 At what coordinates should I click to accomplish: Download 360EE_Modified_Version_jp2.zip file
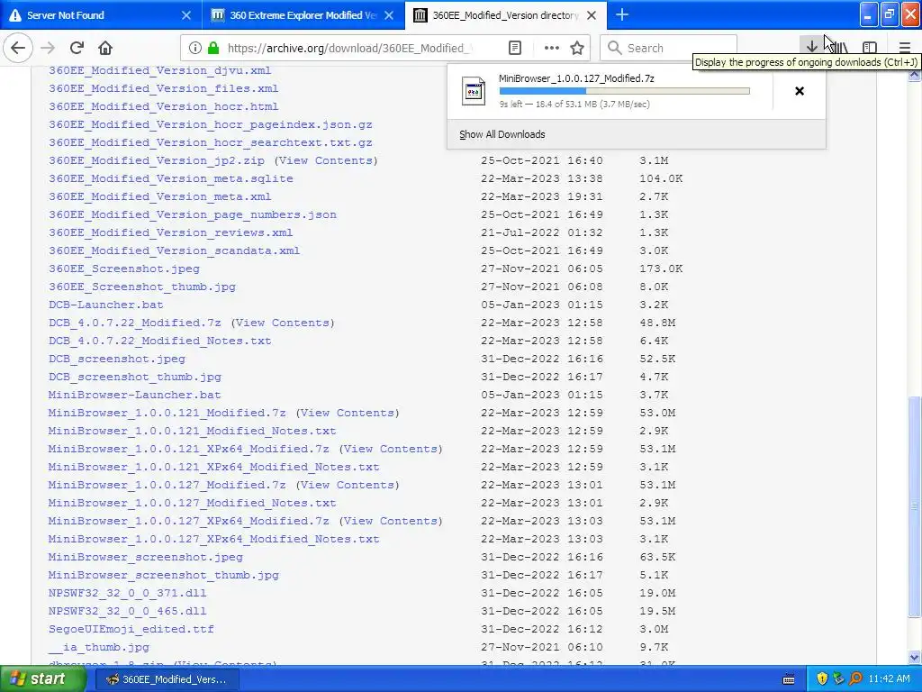click(x=157, y=160)
